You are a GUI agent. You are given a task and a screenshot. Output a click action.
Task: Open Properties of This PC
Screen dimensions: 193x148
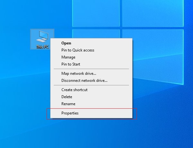[x=70, y=113]
